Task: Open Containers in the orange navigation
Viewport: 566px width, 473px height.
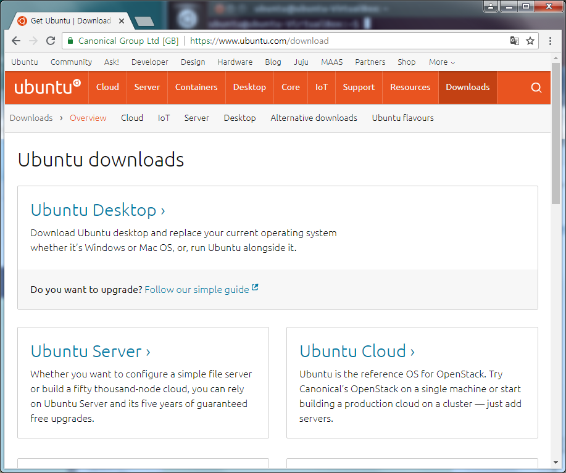Action: click(x=196, y=87)
